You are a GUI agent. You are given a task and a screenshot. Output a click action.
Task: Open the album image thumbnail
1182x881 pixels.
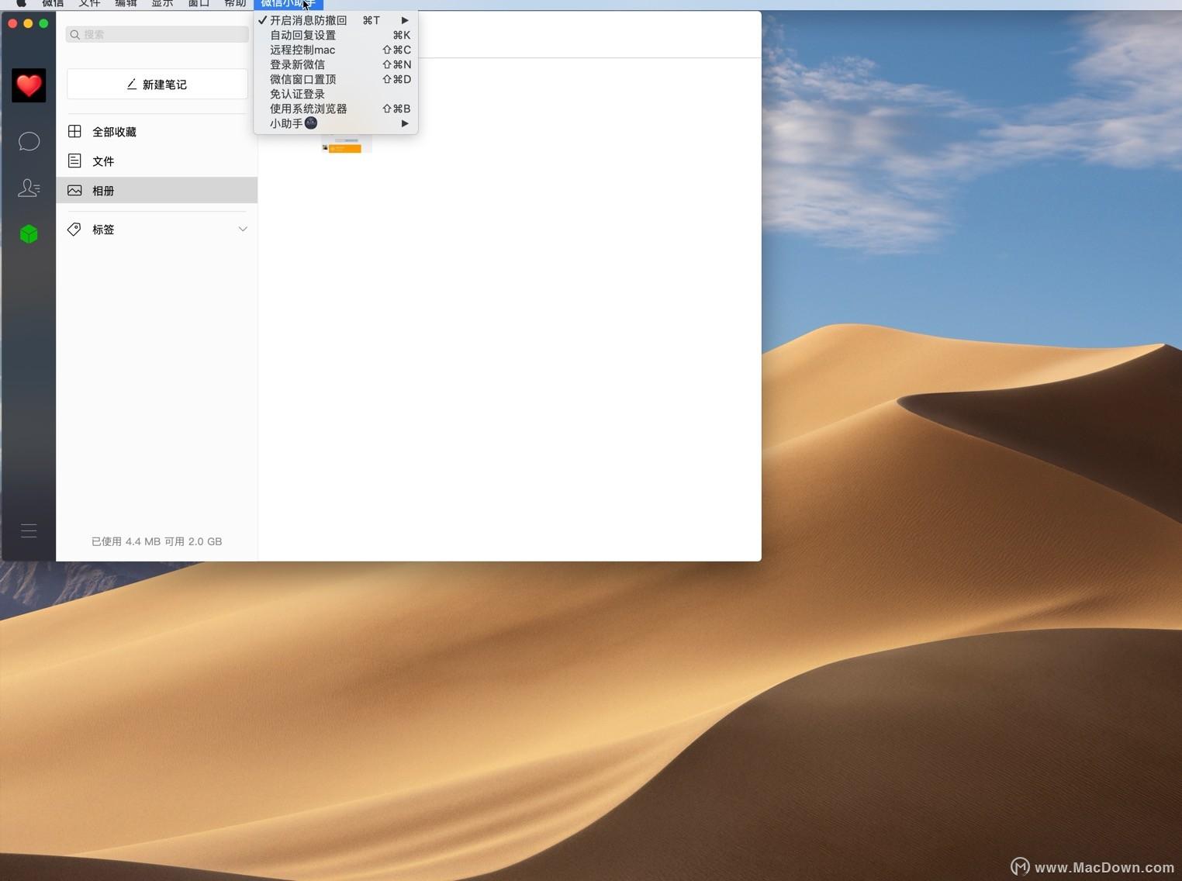(347, 144)
